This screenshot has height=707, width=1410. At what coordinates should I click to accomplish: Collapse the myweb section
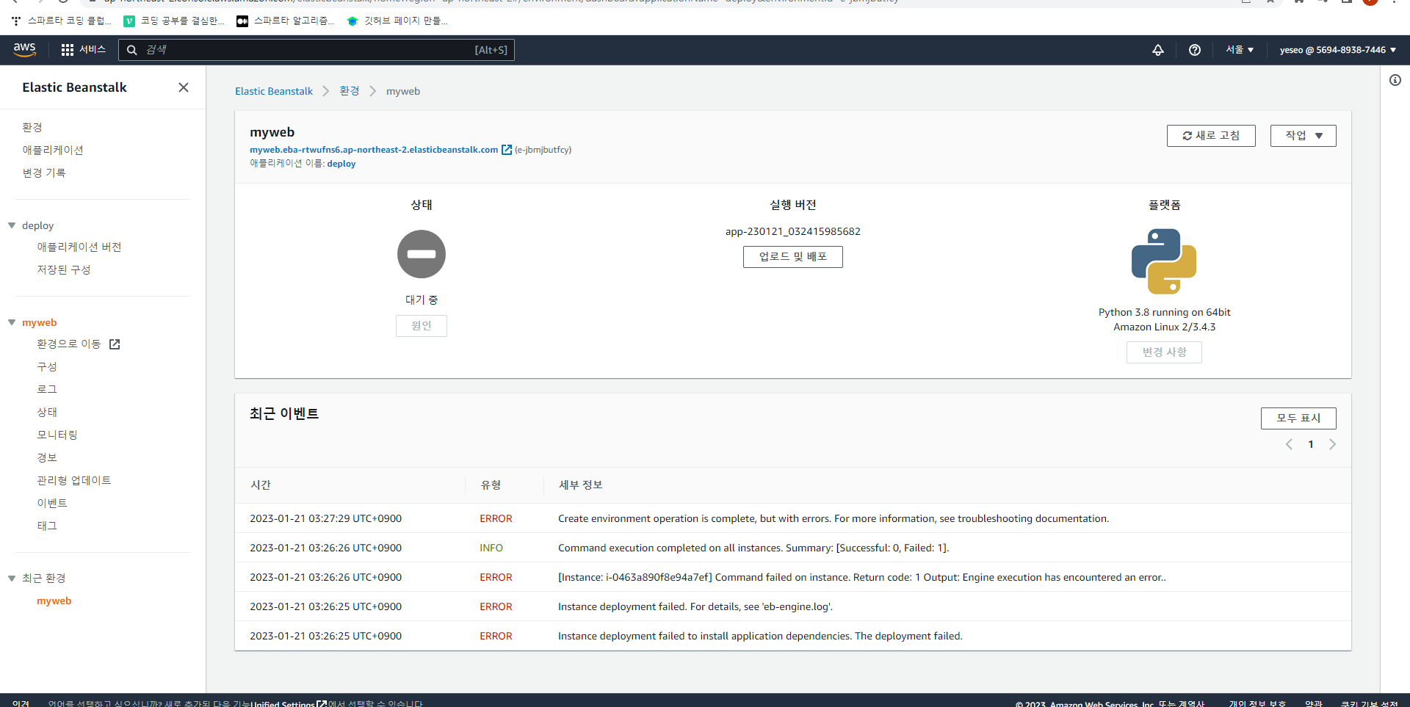click(12, 322)
